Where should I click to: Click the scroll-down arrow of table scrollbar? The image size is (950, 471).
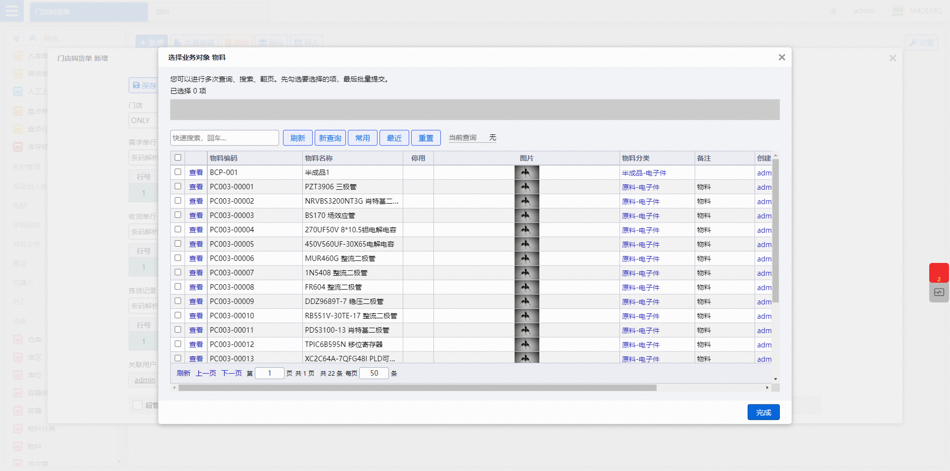(x=776, y=379)
